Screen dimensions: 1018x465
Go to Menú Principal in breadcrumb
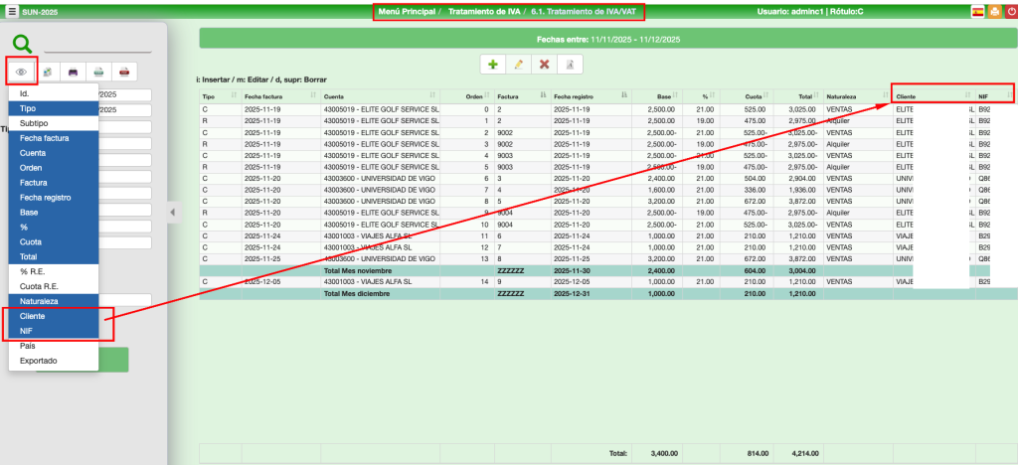pyautogui.click(x=408, y=12)
